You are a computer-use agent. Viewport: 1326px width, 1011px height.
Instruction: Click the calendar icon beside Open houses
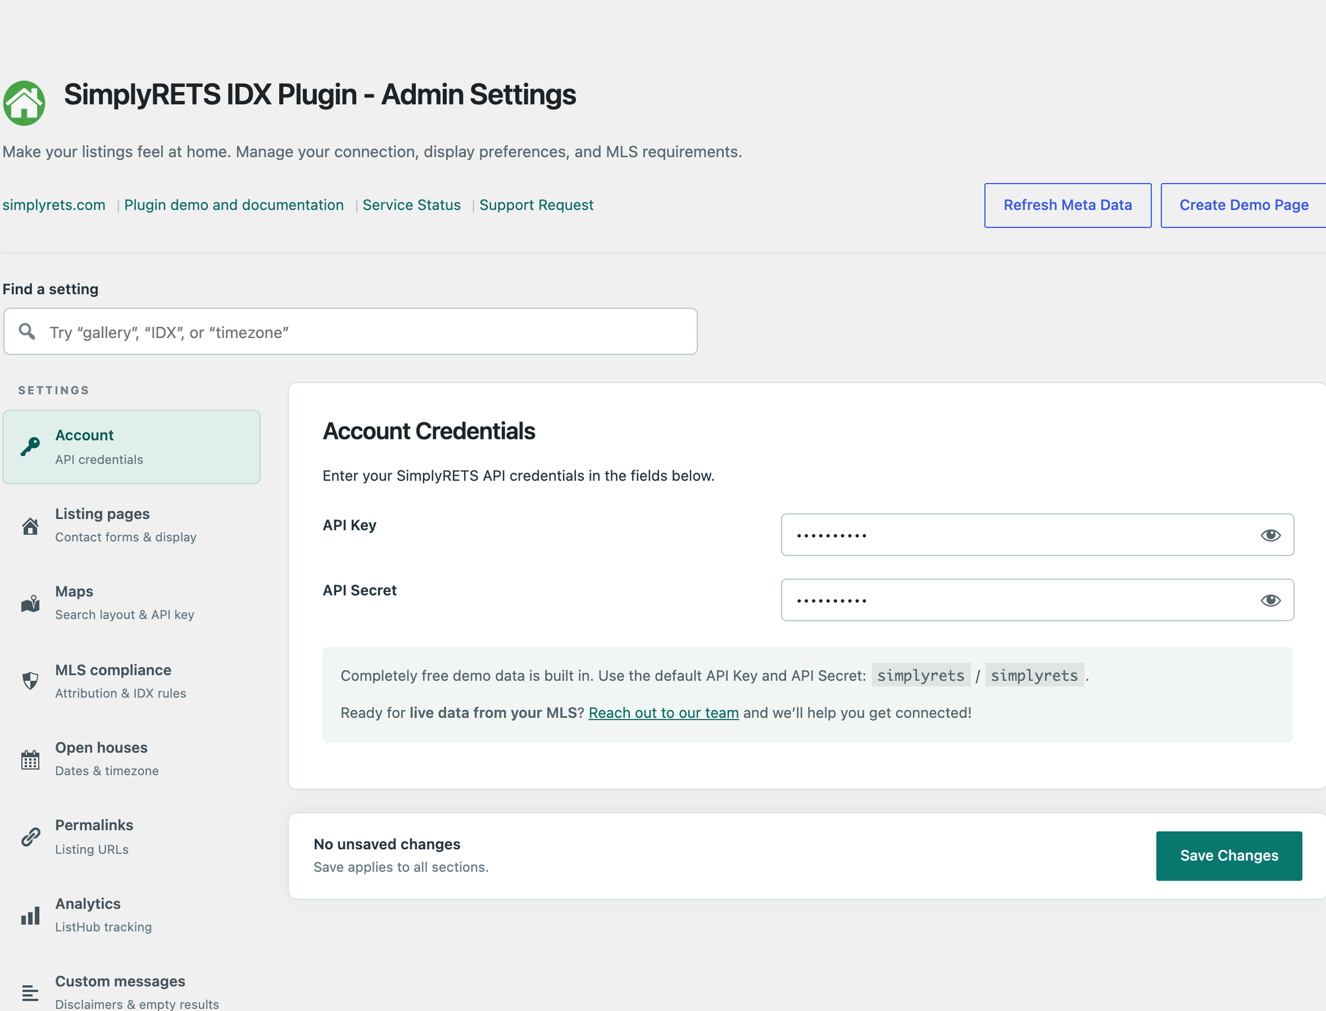(30, 760)
